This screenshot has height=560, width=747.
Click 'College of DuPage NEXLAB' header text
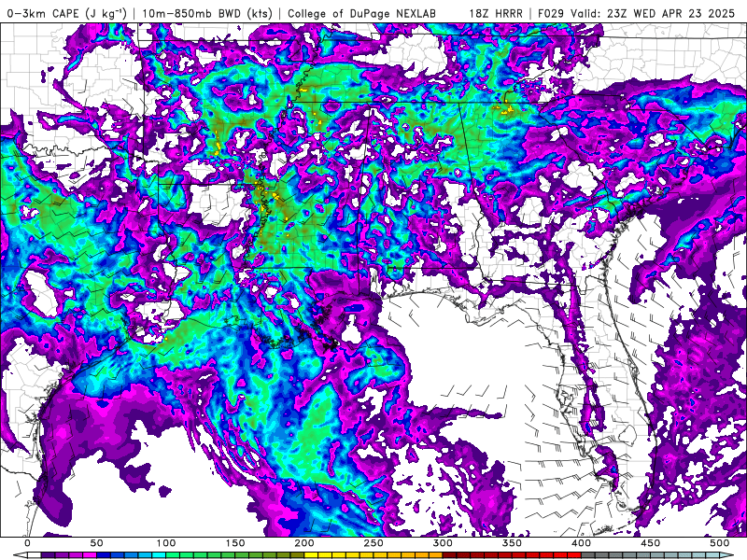(x=361, y=13)
